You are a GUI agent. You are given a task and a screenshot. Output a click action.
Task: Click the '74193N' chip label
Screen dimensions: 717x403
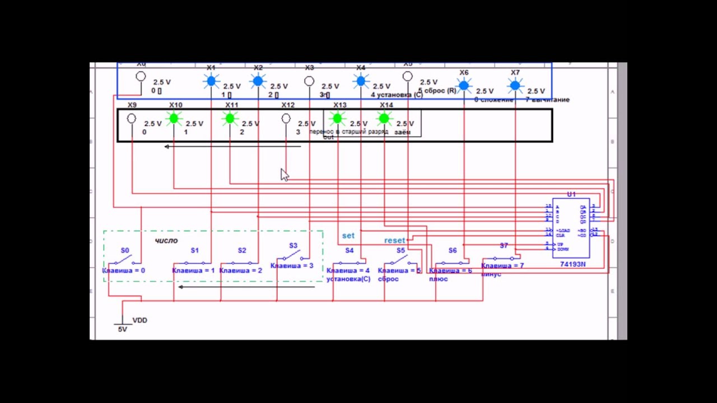572,264
